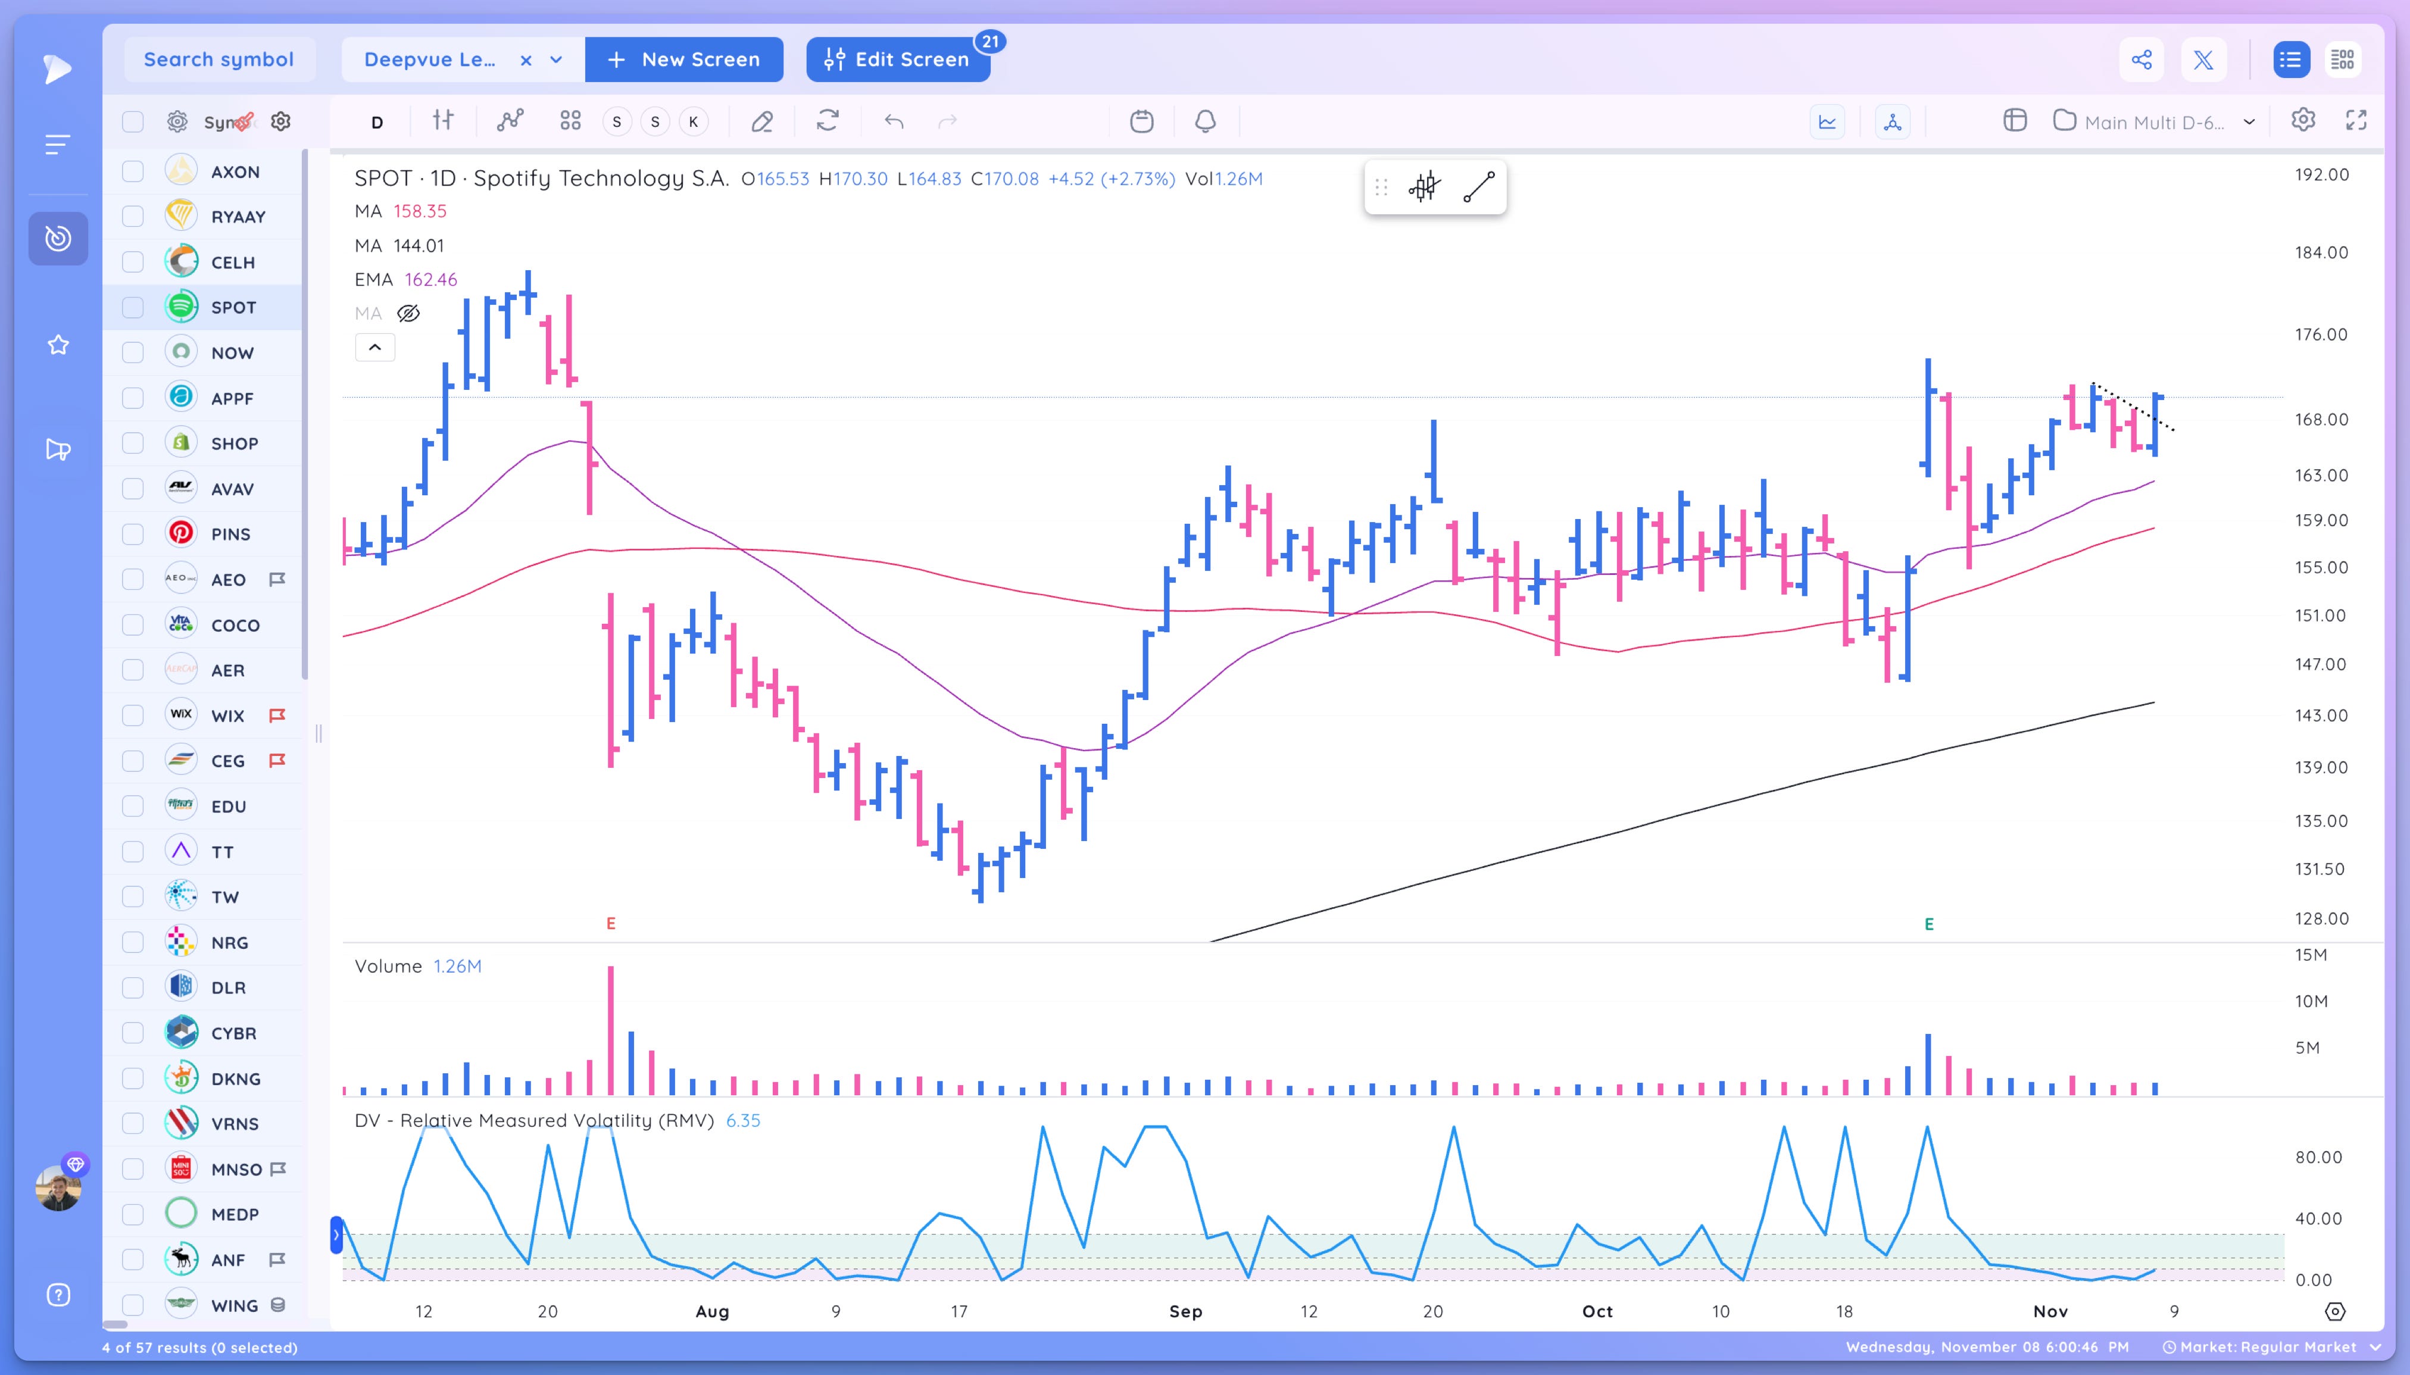Click the X (Twitter) share button
Image resolution: width=2410 pixels, height=1375 pixels.
2203,60
